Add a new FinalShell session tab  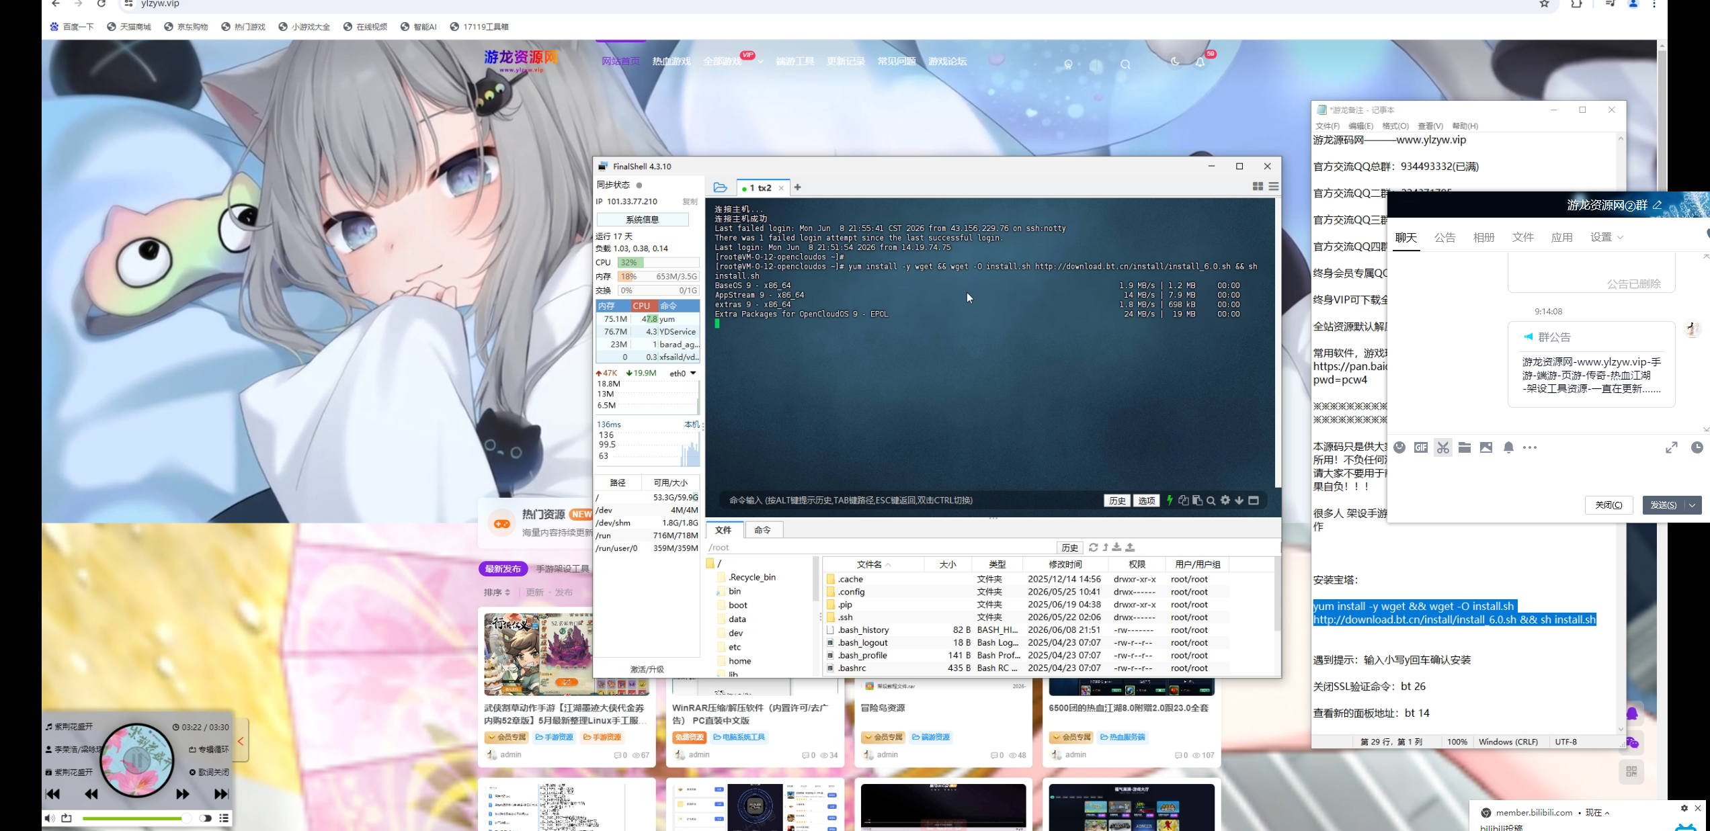click(798, 187)
